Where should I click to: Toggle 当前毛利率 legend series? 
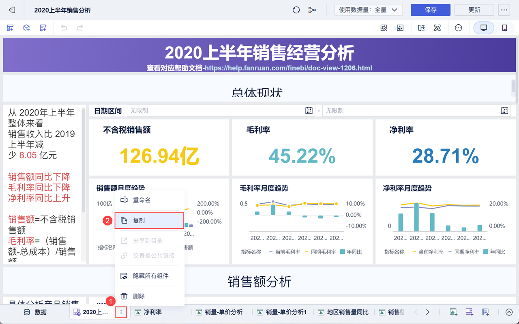pyautogui.click(x=285, y=252)
